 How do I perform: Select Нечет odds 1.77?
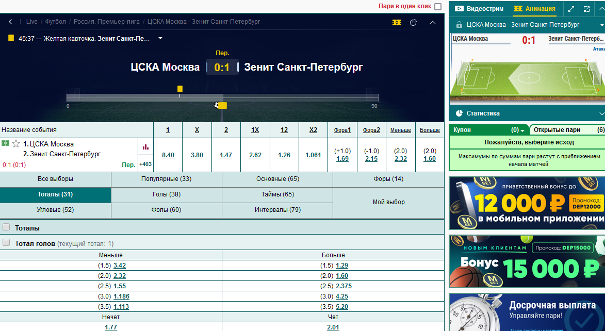pos(111,327)
